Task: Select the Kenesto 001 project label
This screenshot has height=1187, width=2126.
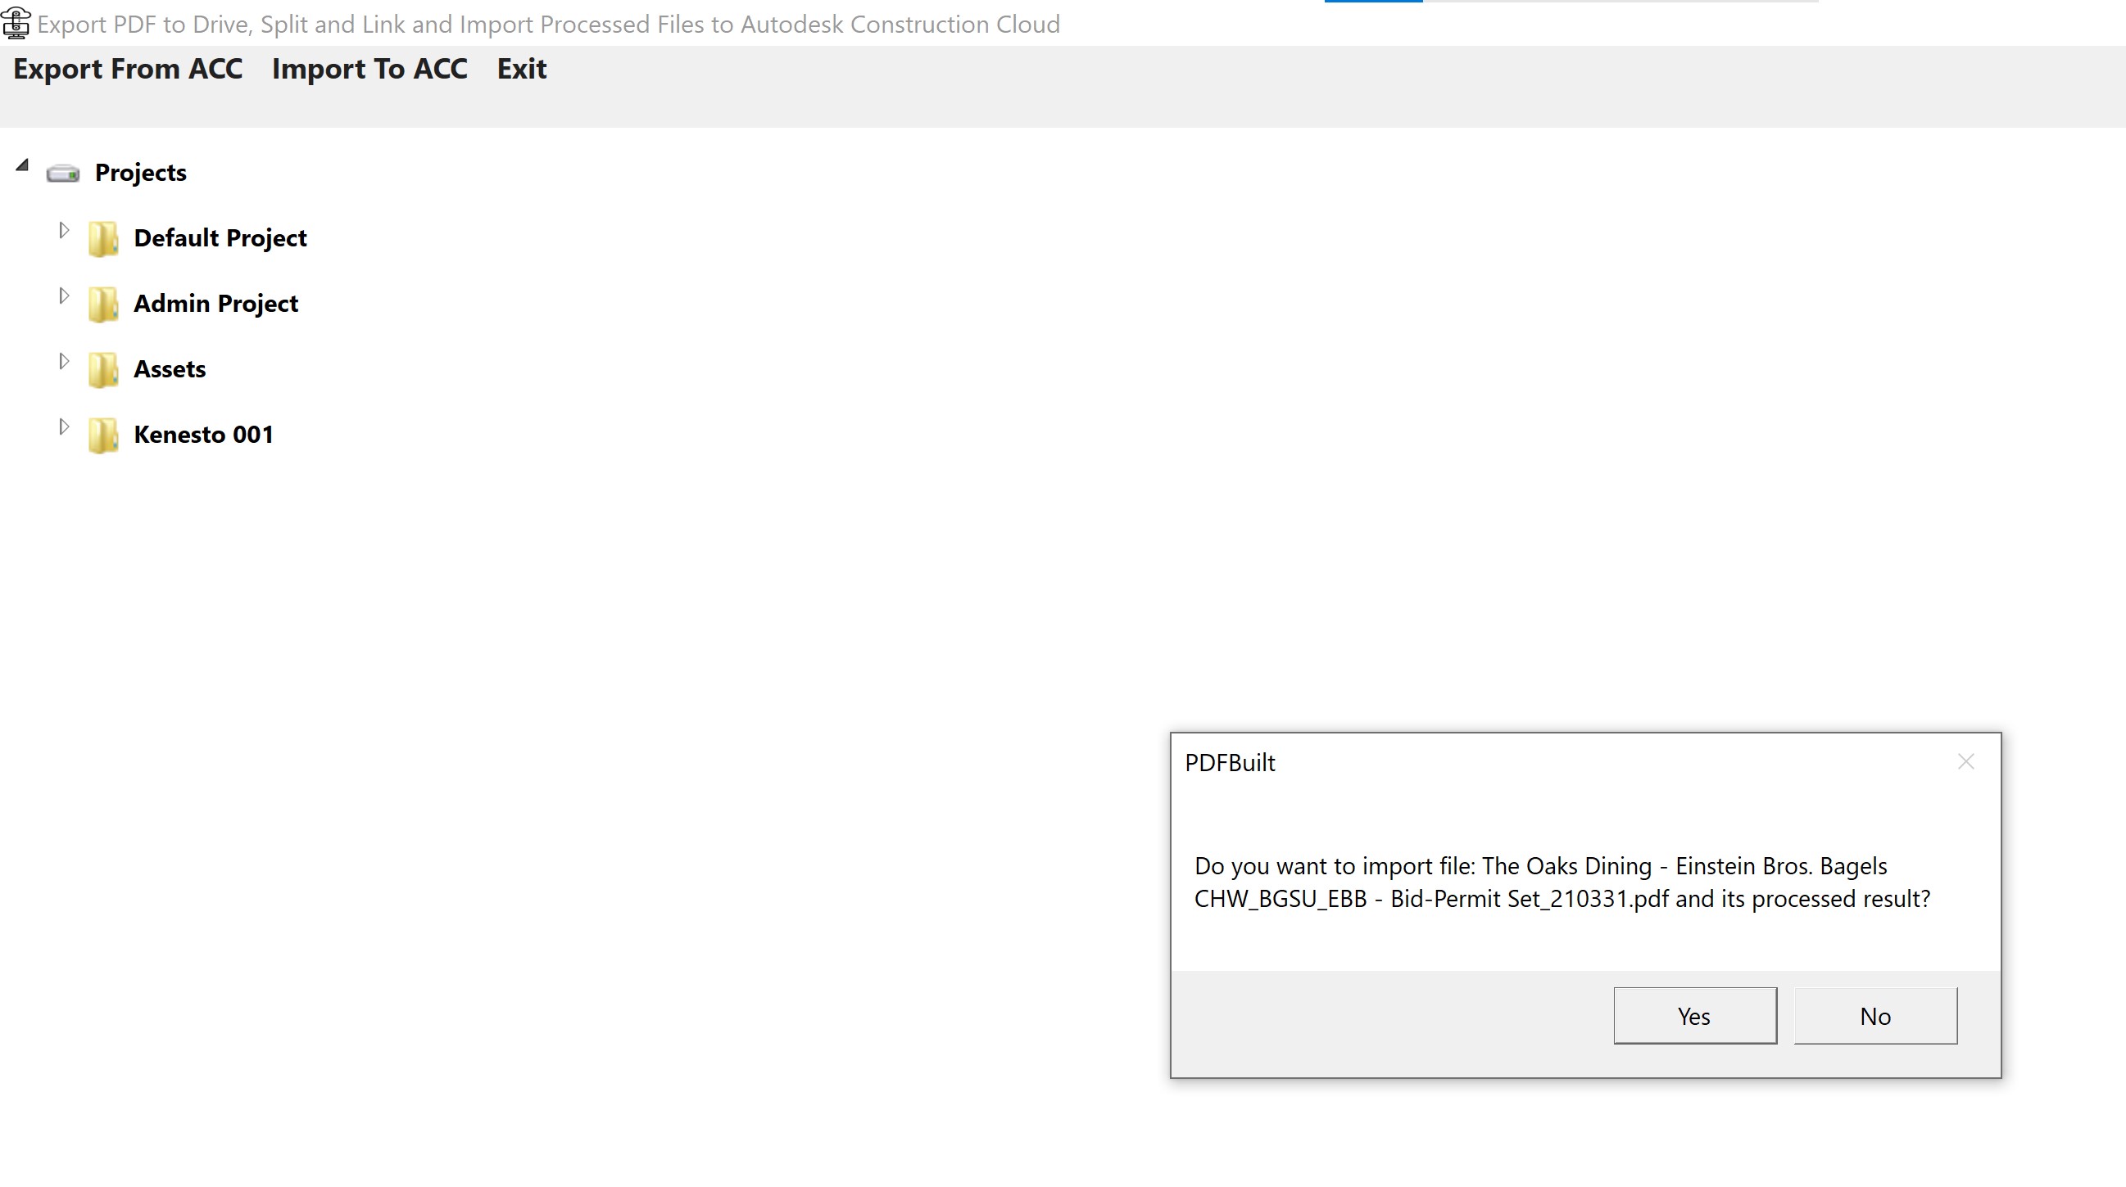Action: 203,435
